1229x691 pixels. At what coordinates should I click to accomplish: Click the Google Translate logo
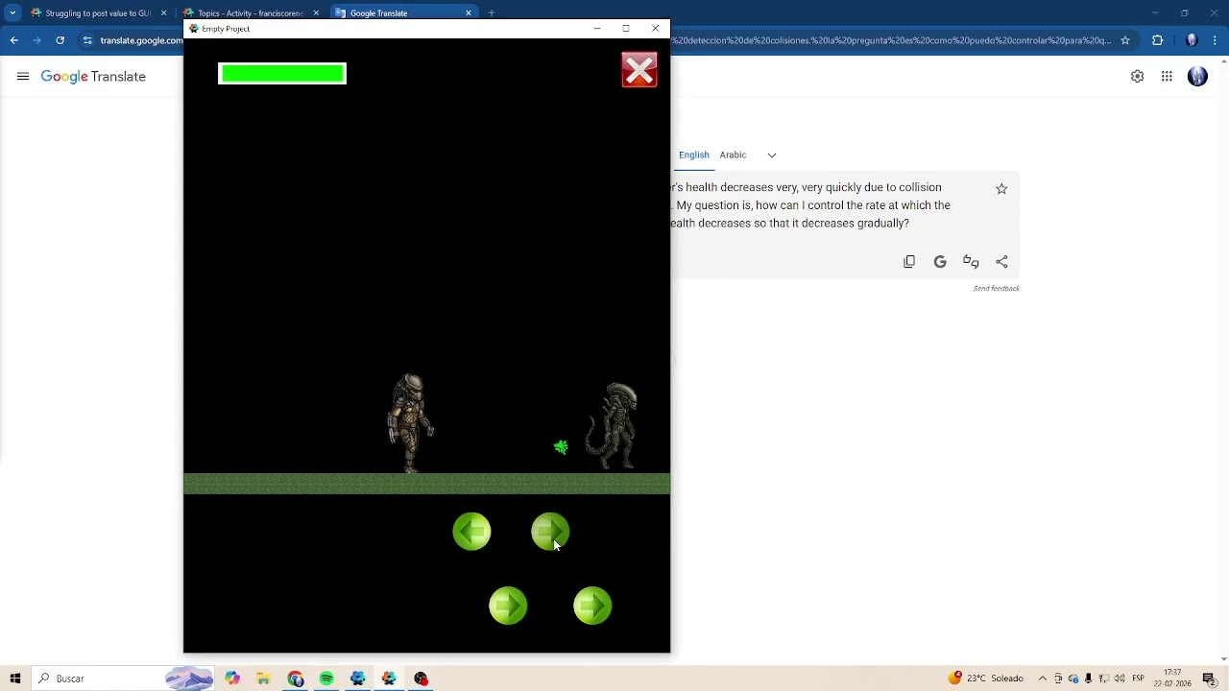pyautogui.click(x=93, y=77)
